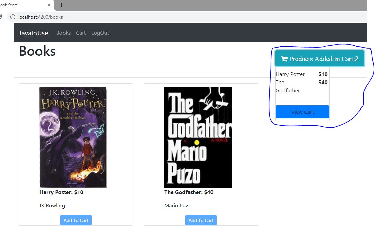Select The Godfather book cover
The width and height of the screenshot is (374, 230).
coord(198,137)
